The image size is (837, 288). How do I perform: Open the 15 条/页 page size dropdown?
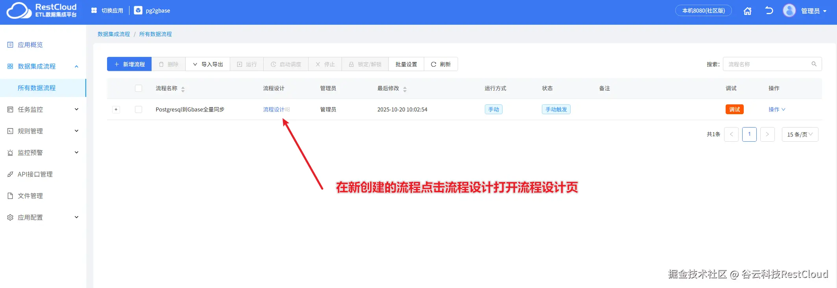800,134
